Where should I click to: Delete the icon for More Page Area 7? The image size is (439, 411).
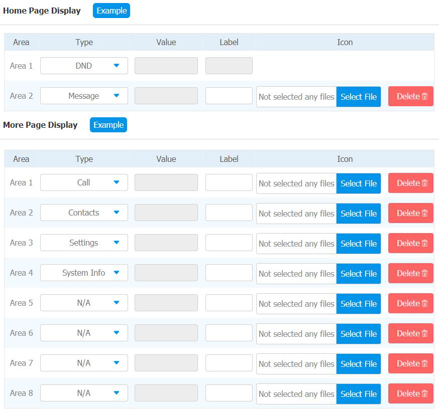[411, 363]
